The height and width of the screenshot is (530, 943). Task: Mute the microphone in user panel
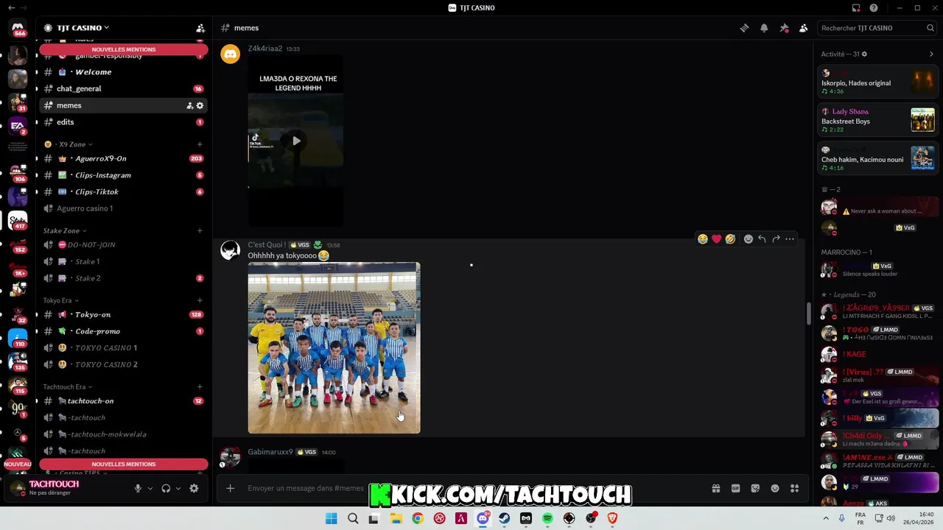138,488
